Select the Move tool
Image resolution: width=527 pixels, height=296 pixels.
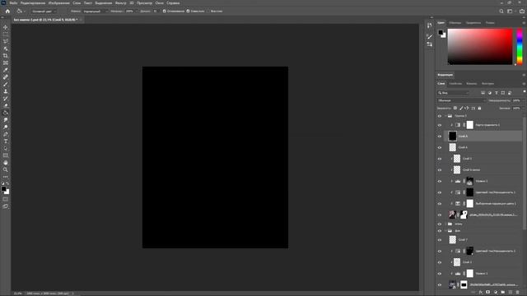pos(6,27)
